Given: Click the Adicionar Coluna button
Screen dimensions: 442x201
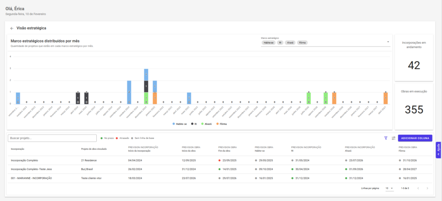Looking at the screenshot, I should (415, 138).
